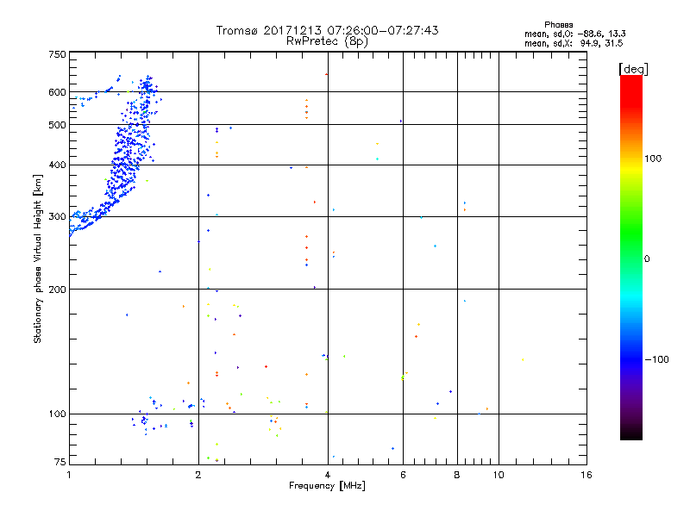Click the 'Stationary phase Virtual Height [km]' label
690x517 pixels.
click(x=37, y=259)
